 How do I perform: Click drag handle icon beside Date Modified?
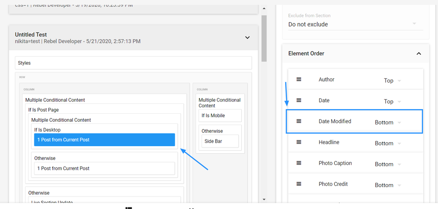[299, 121]
